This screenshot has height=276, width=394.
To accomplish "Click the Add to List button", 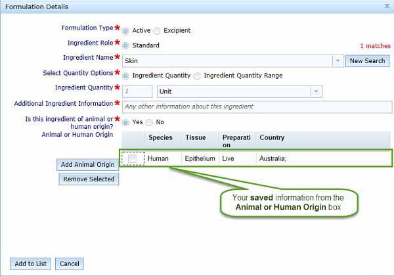I will (30, 264).
